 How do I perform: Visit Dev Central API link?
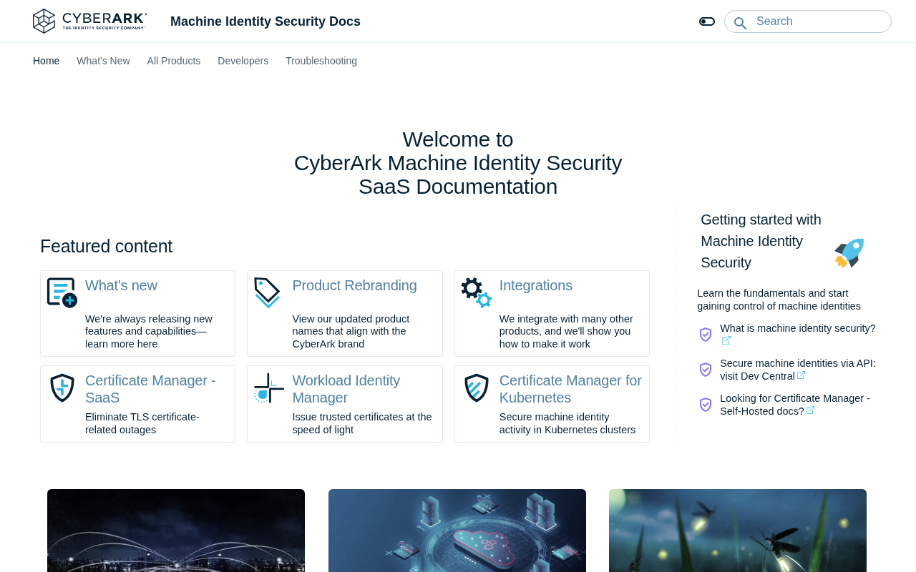point(798,370)
